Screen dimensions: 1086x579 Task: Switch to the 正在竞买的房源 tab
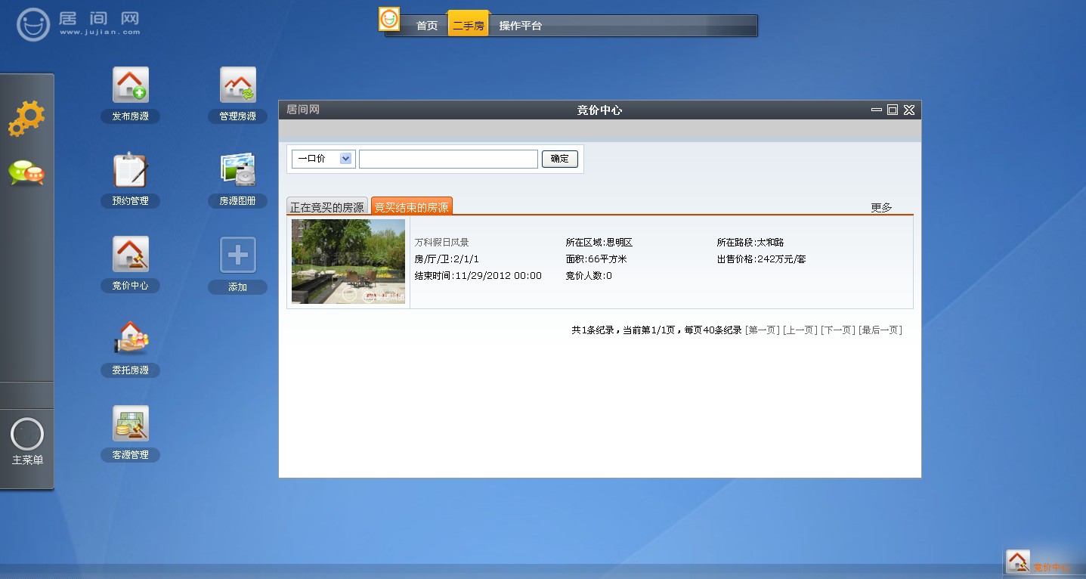click(x=327, y=207)
